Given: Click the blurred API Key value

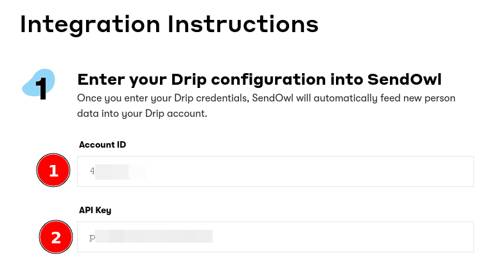Looking at the screenshot, I should coord(154,237).
